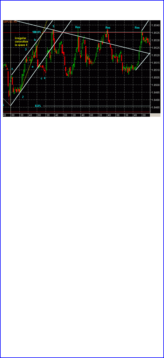Click the 0.0% Fibonacci level label
Image resolution: width=164 pixels, height=358 pixels.
pos(38,106)
